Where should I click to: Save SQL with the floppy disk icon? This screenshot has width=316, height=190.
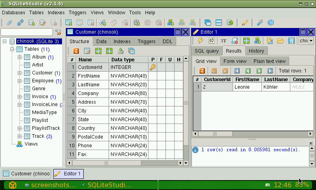pyautogui.click(x=292, y=41)
